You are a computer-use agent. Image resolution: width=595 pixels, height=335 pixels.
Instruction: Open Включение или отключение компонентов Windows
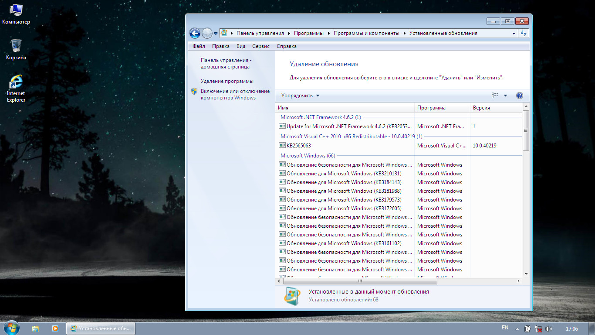click(x=235, y=94)
